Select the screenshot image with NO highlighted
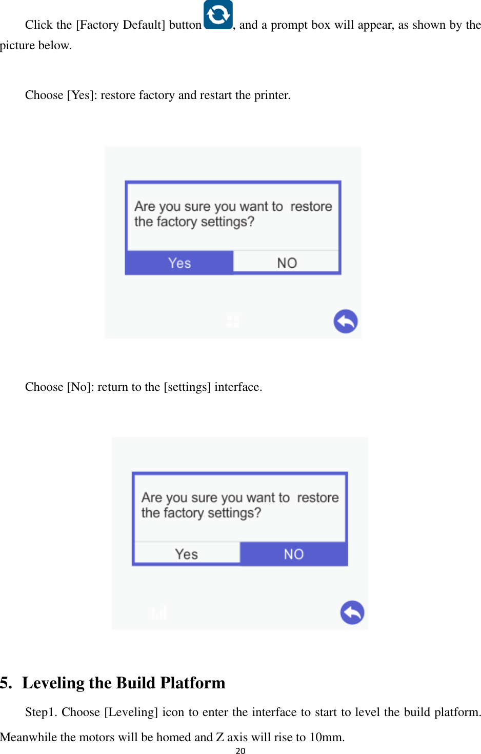The height and width of the screenshot is (754, 481). coord(240,533)
